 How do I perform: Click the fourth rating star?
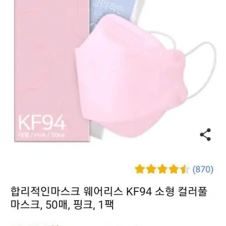click(x=173, y=169)
